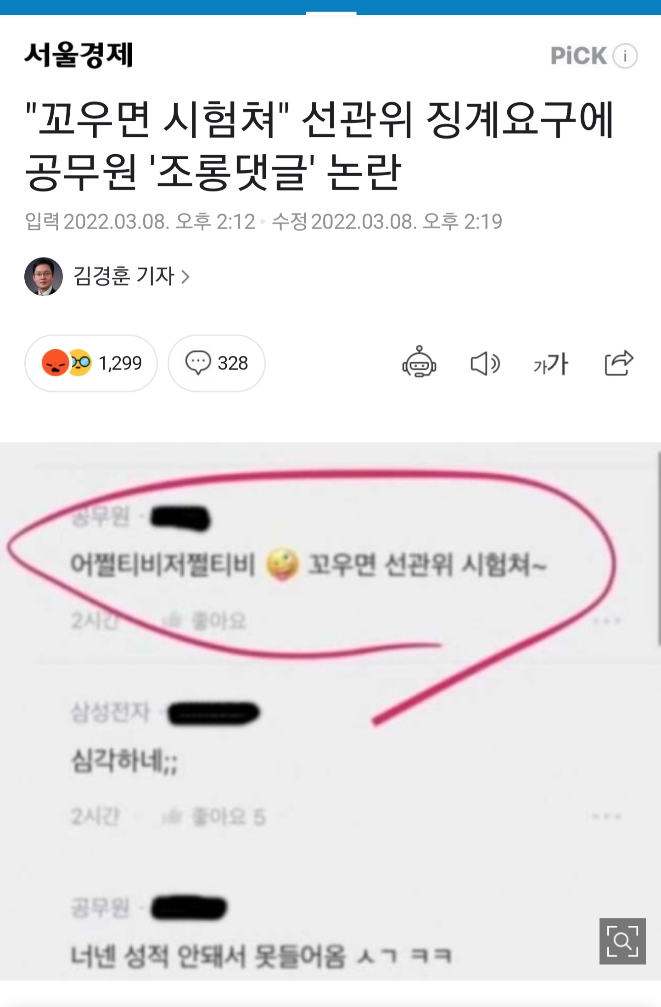This screenshot has height=1007, width=661.
Task: Tap the 심각하네;; comment in image
Action: (124, 761)
